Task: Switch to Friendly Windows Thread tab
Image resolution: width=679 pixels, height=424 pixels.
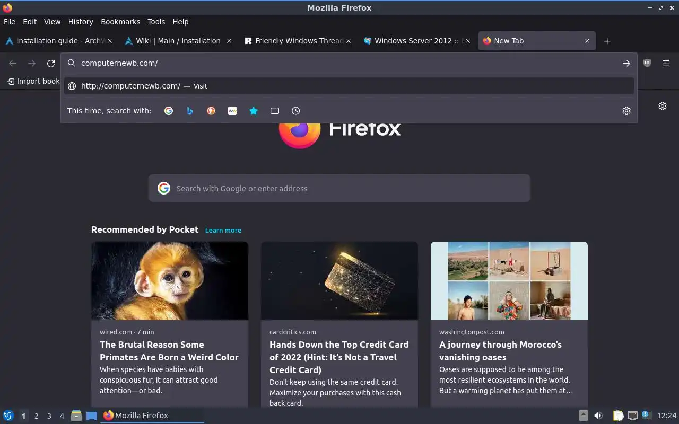Action: (x=297, y=41)
